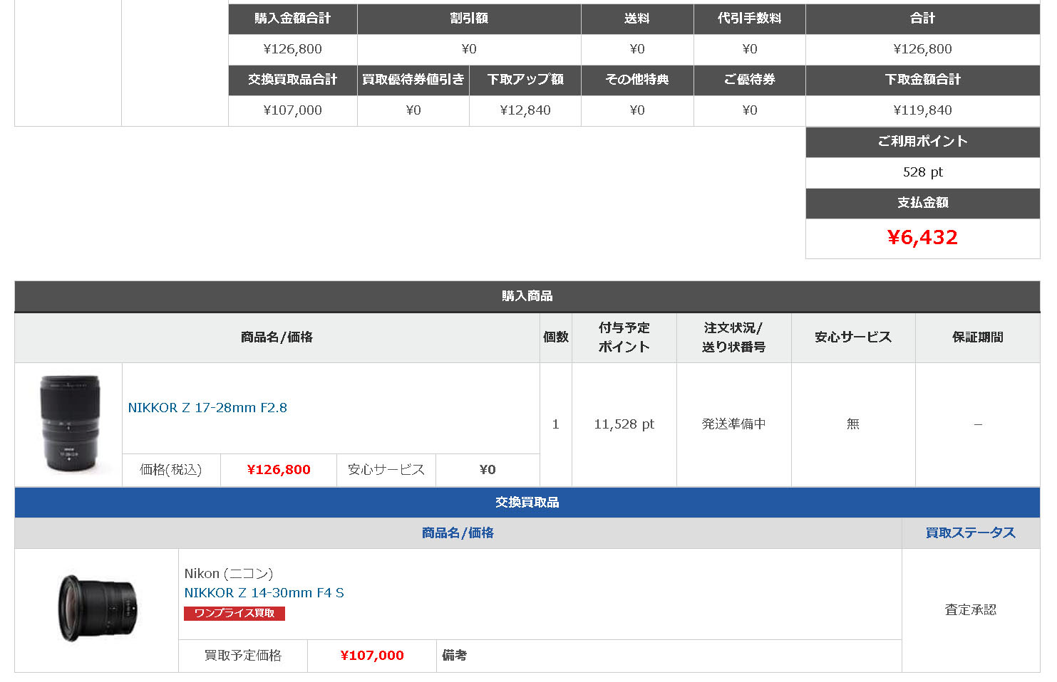Select the 割引額 header cell
The image size is (1057, 682).
(x=469, y=19)
